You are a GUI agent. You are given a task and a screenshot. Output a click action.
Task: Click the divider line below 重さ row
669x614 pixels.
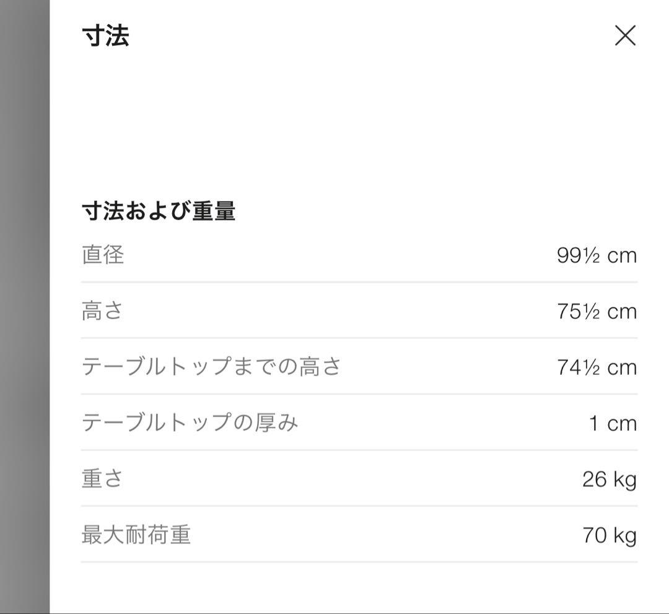click(359, 506)
